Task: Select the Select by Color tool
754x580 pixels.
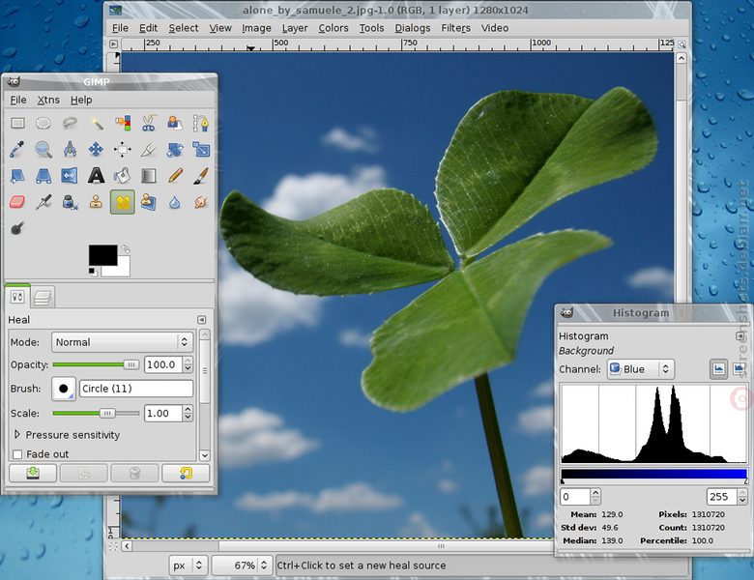Action: (x=123, y=123)
